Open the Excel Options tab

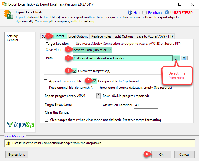pos(78,36)
